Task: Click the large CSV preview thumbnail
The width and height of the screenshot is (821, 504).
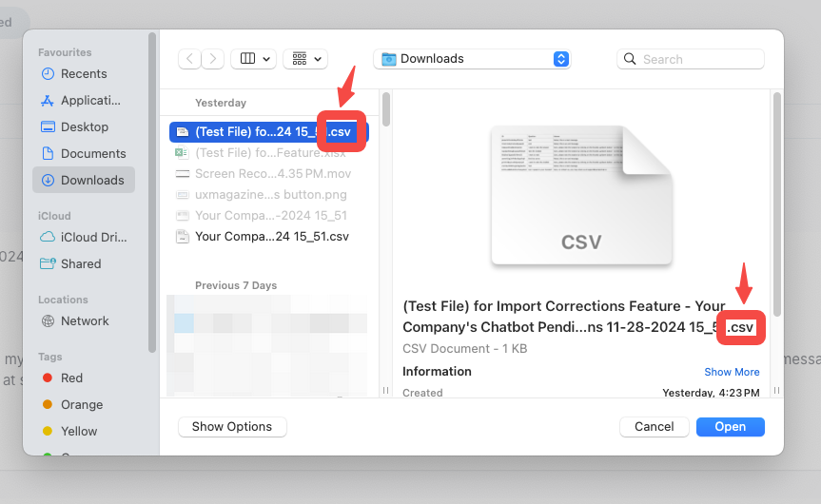Action: pyautogui.click(x=581, y=198)
